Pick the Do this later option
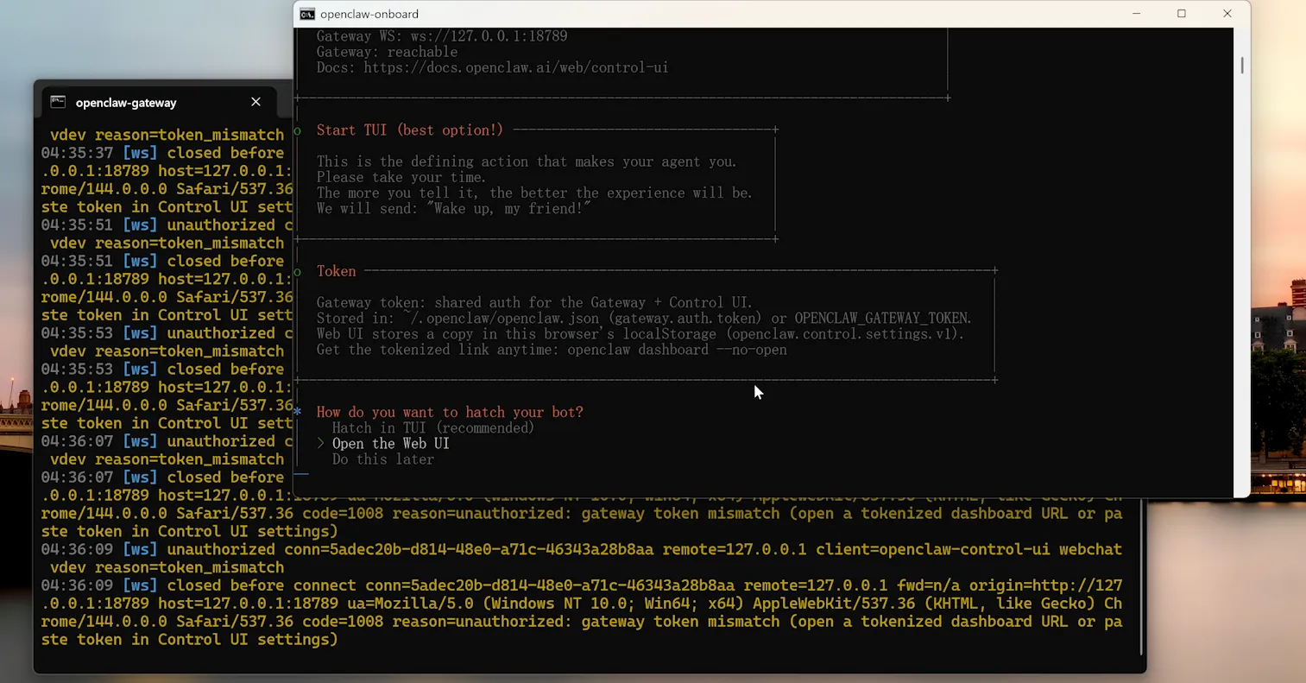This screenshot has height=683, width=1306. click(382, 459)
